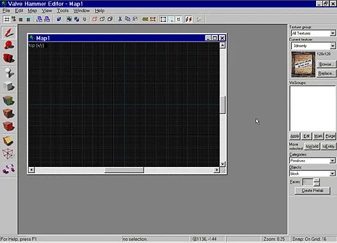Expand the Objects dropdown showing block
Viewport: 337px width, 243px height.
tap(332, 174)
